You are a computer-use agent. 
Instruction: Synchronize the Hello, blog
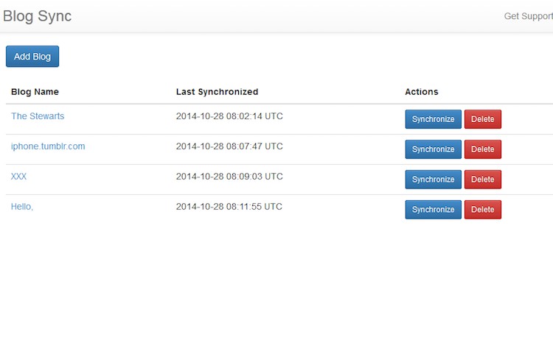[x=433, y=210]
